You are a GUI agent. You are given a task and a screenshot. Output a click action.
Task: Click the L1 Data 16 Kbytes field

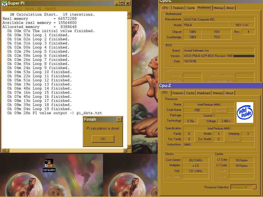[241, 160]
